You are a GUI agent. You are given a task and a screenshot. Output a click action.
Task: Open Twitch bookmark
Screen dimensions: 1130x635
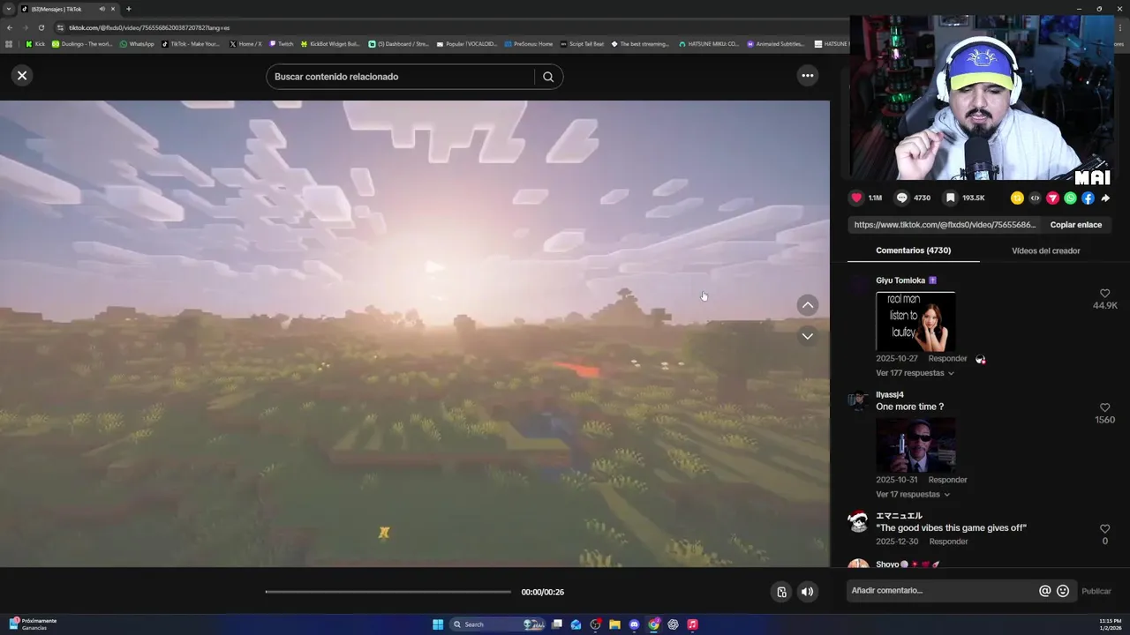coord(282,44)
